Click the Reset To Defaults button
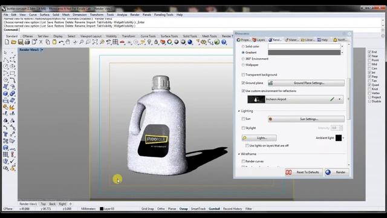The image size is (387, 218). click(x=304, y=172)
